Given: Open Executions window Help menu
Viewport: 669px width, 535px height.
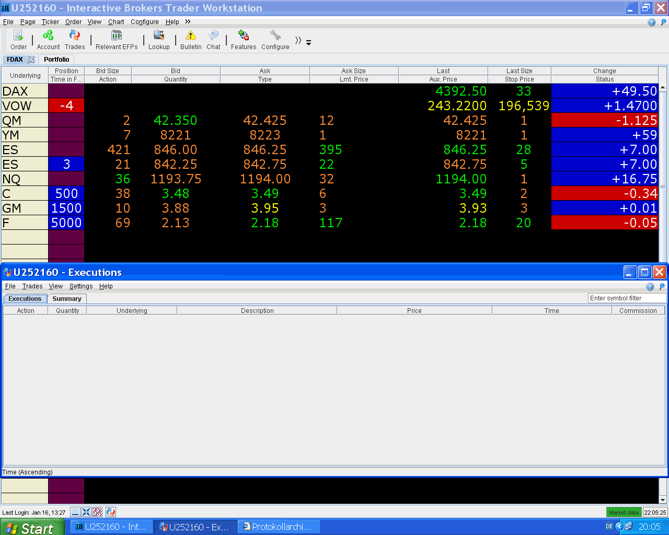Looking at the screenshot, I should tap(106, 286).
